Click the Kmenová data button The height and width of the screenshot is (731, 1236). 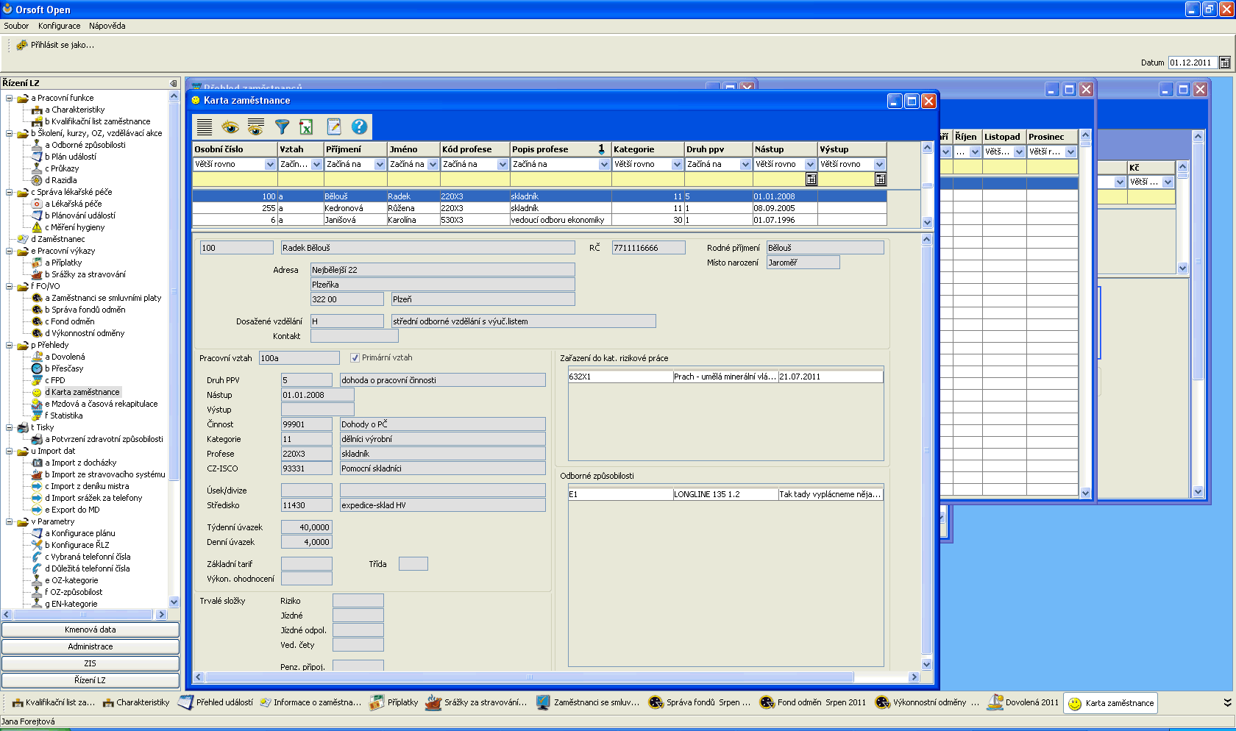pos(90,630)
